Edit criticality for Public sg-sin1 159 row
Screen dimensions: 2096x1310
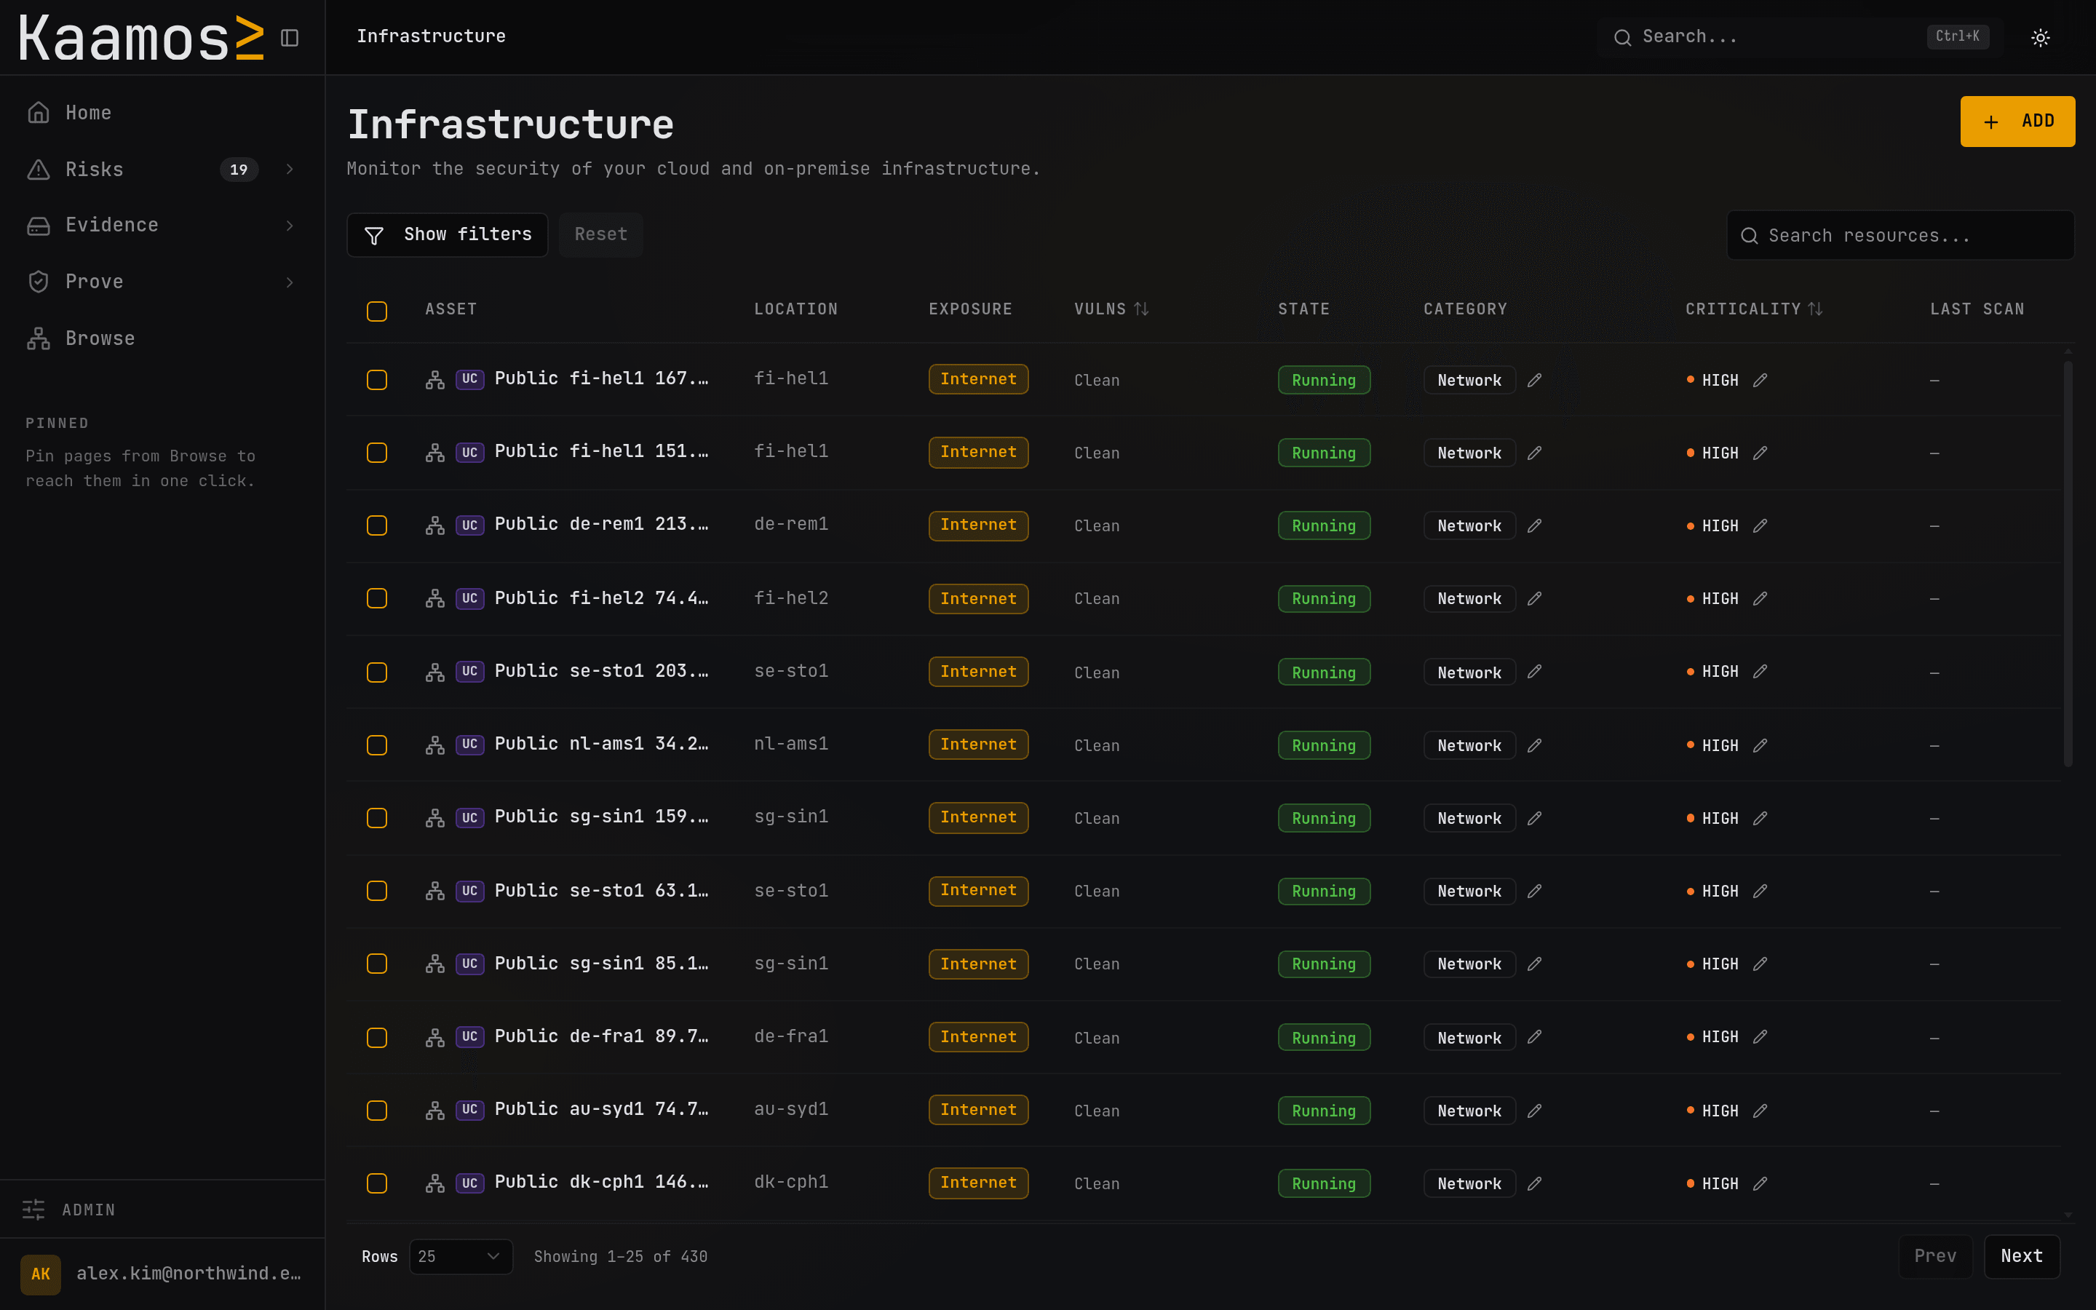(1760, 818)
